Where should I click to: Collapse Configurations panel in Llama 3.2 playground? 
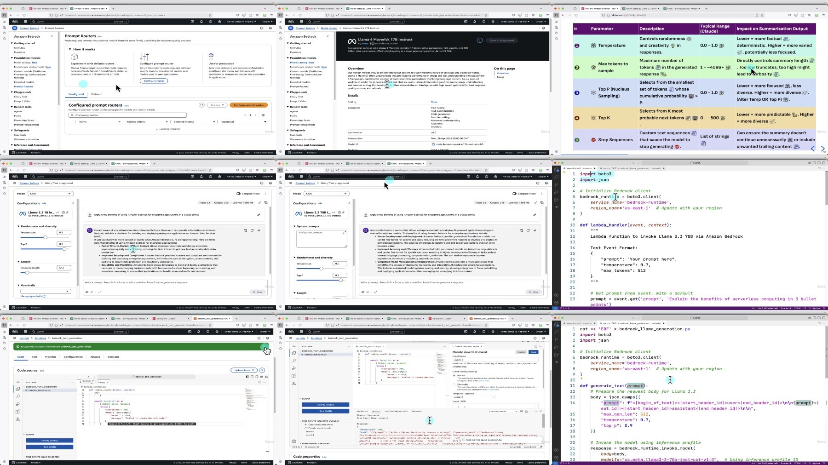point(73,203)
